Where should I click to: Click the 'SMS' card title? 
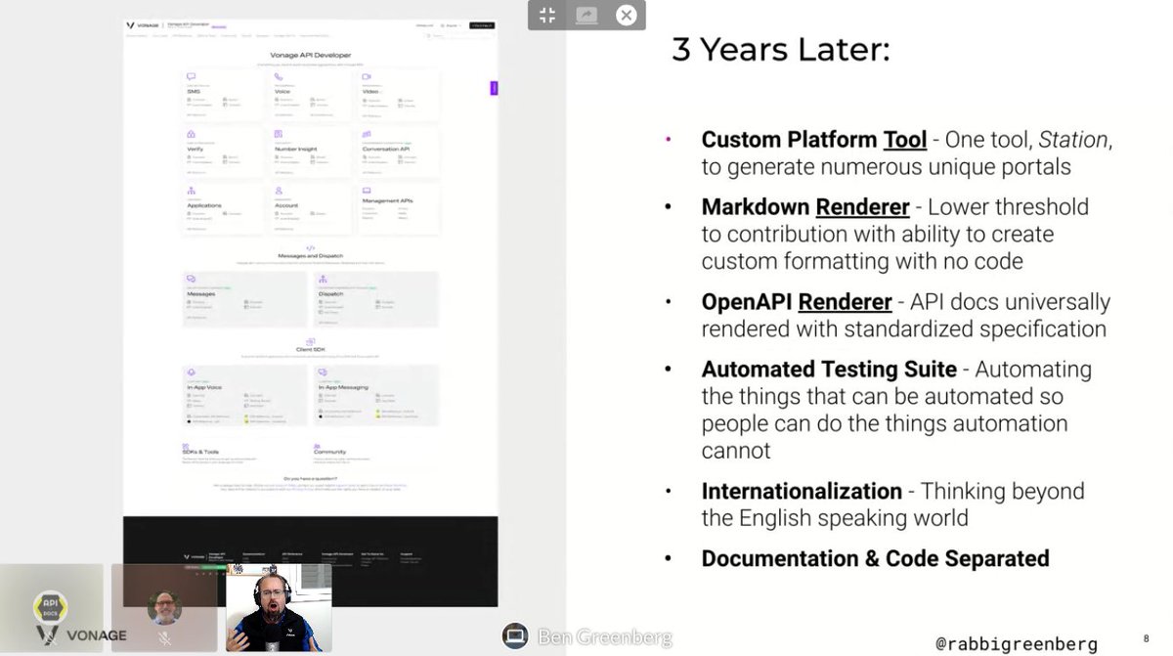click(x=194, y=91)
